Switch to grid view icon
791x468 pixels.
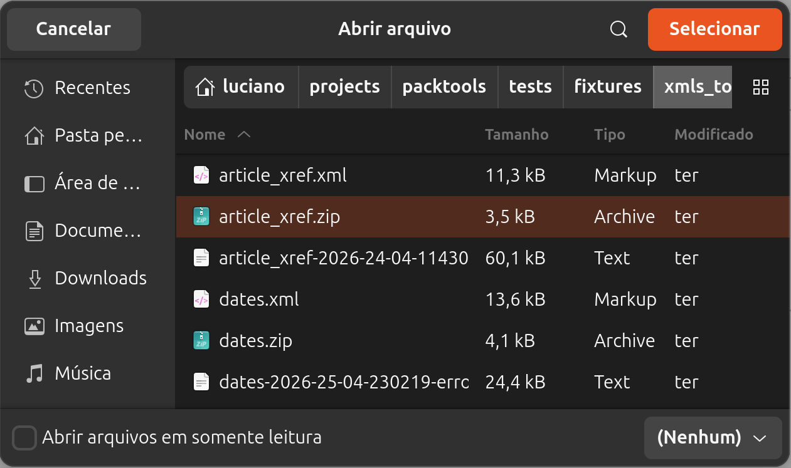(x=761, y=87)
